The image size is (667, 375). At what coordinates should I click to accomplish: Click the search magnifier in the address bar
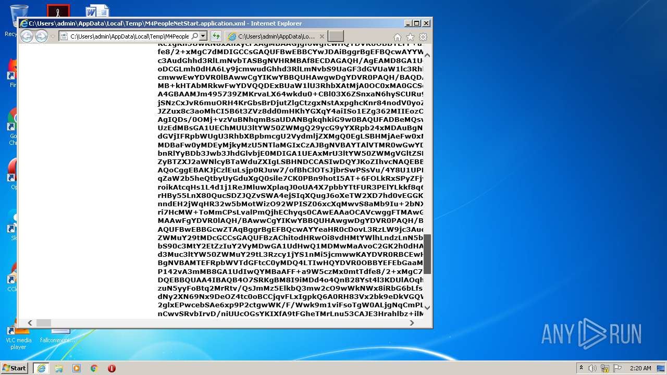[x=195, y=36]
